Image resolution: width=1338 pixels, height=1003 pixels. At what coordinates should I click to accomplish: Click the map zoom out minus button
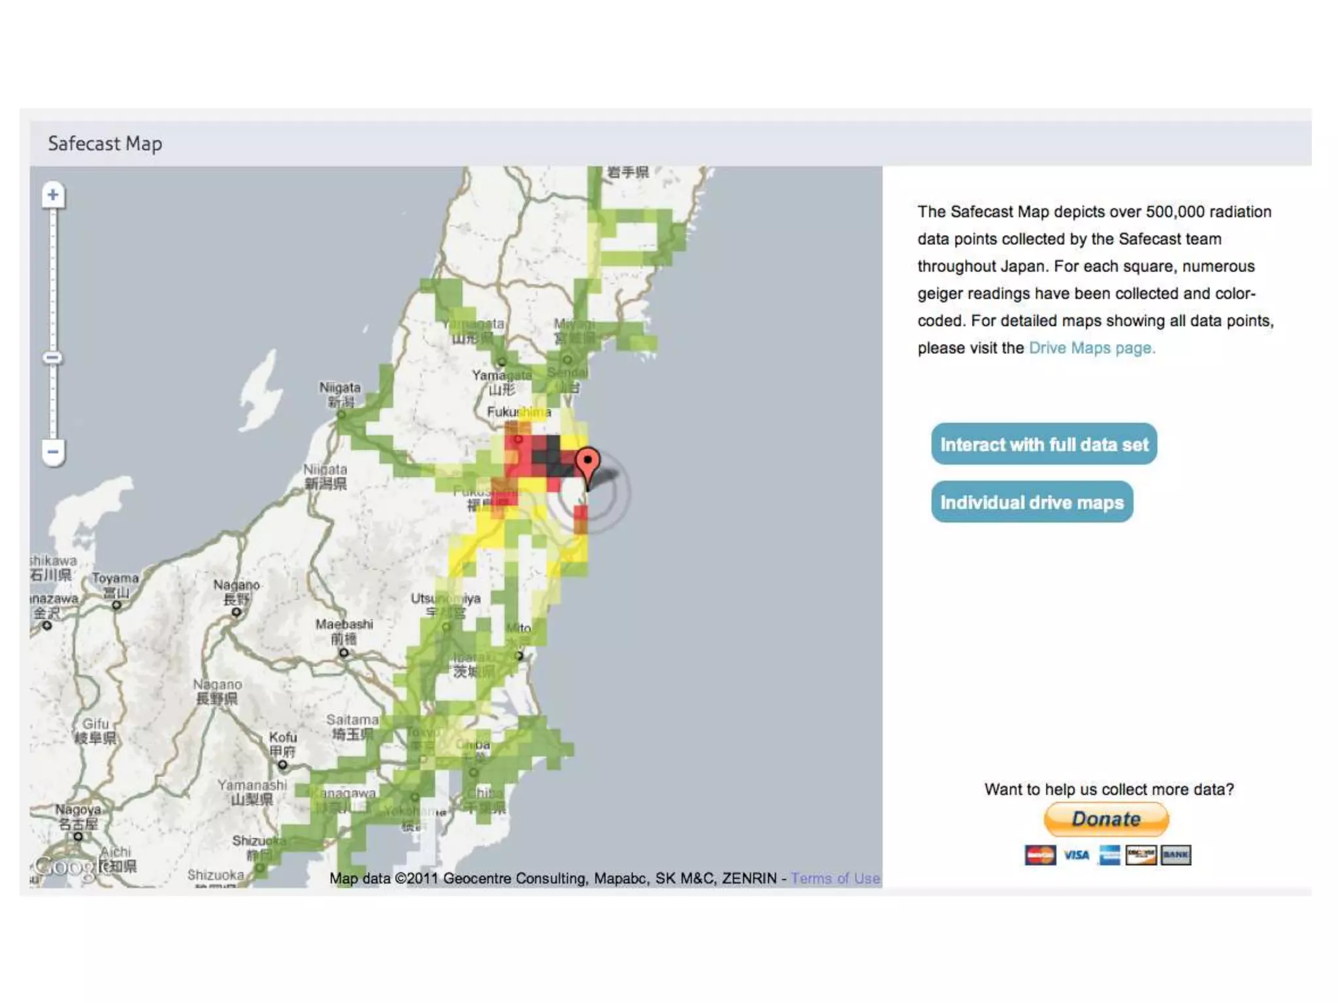click(x=53, y=451)
